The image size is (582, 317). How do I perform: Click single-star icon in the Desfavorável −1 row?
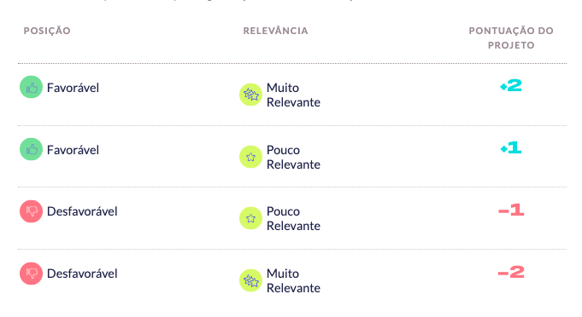(251, 218)
